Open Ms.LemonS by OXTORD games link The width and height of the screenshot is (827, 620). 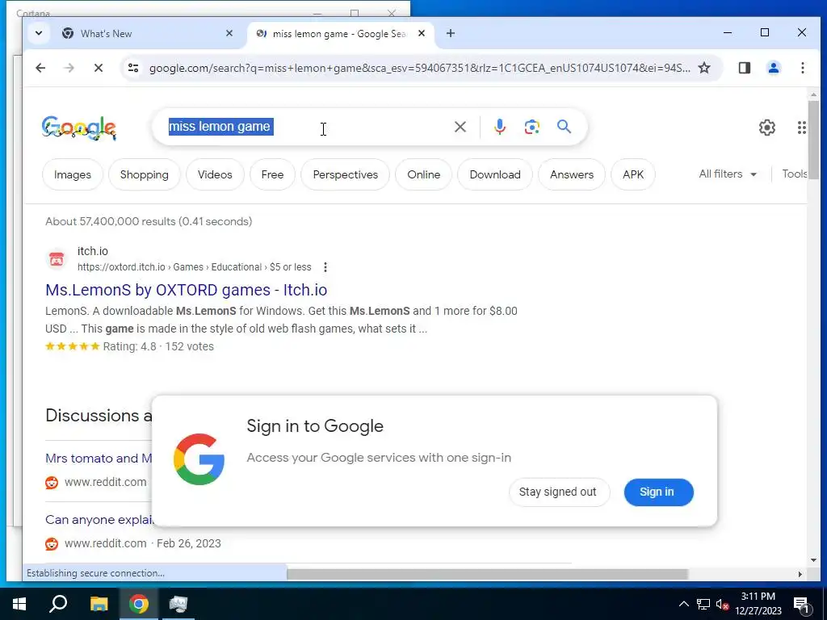(x=187, y=290)
